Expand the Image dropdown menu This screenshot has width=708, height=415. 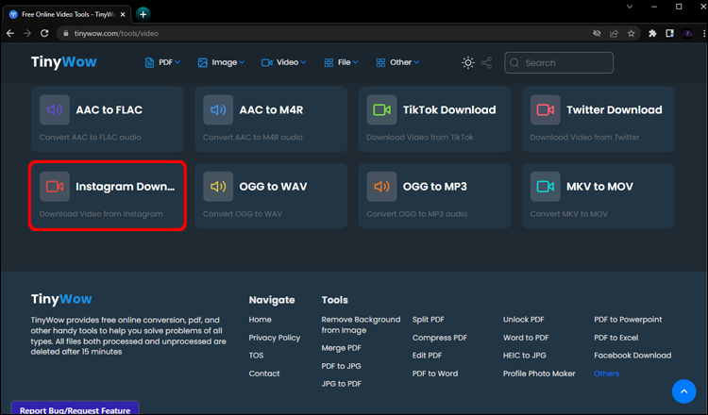(x=221, y=63)
